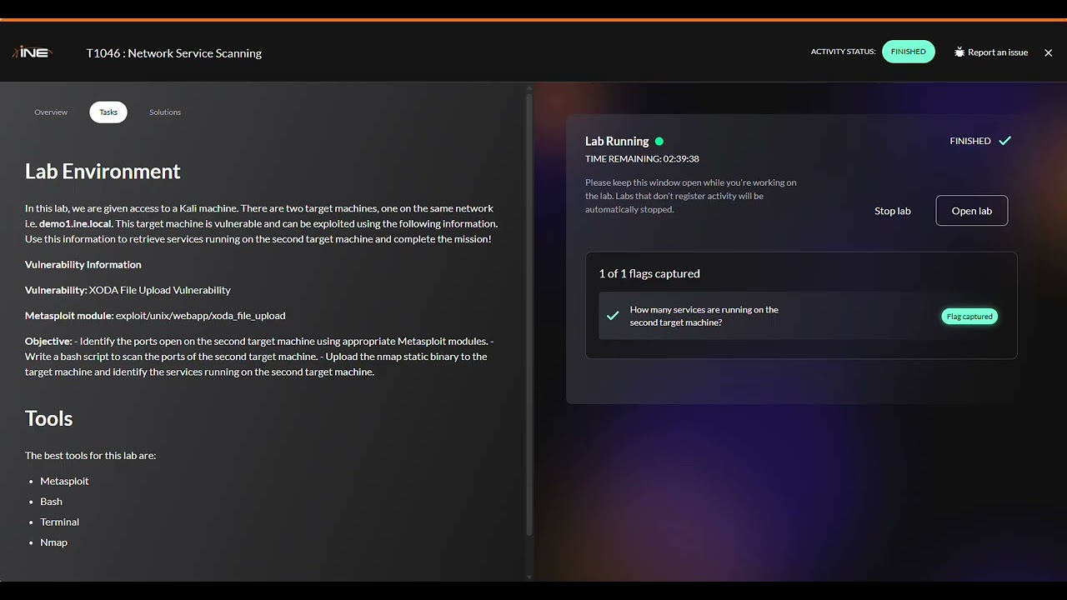
Task: Select the Tasks tab
Action: pyautogui.click(x=108, y=112)
